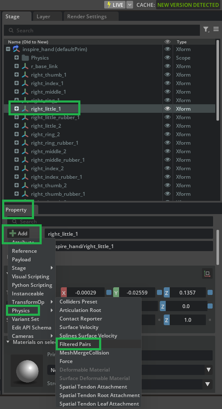Click the right_little_2 Xform icon
222x409 pixels.
pos(25,126)
